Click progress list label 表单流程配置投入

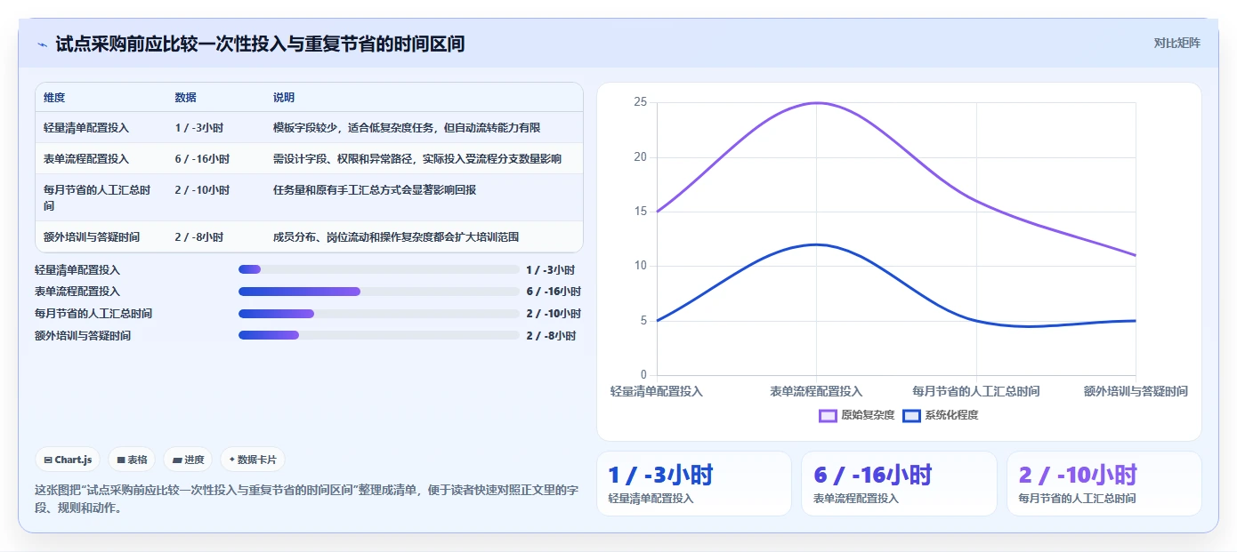point(77,292)
